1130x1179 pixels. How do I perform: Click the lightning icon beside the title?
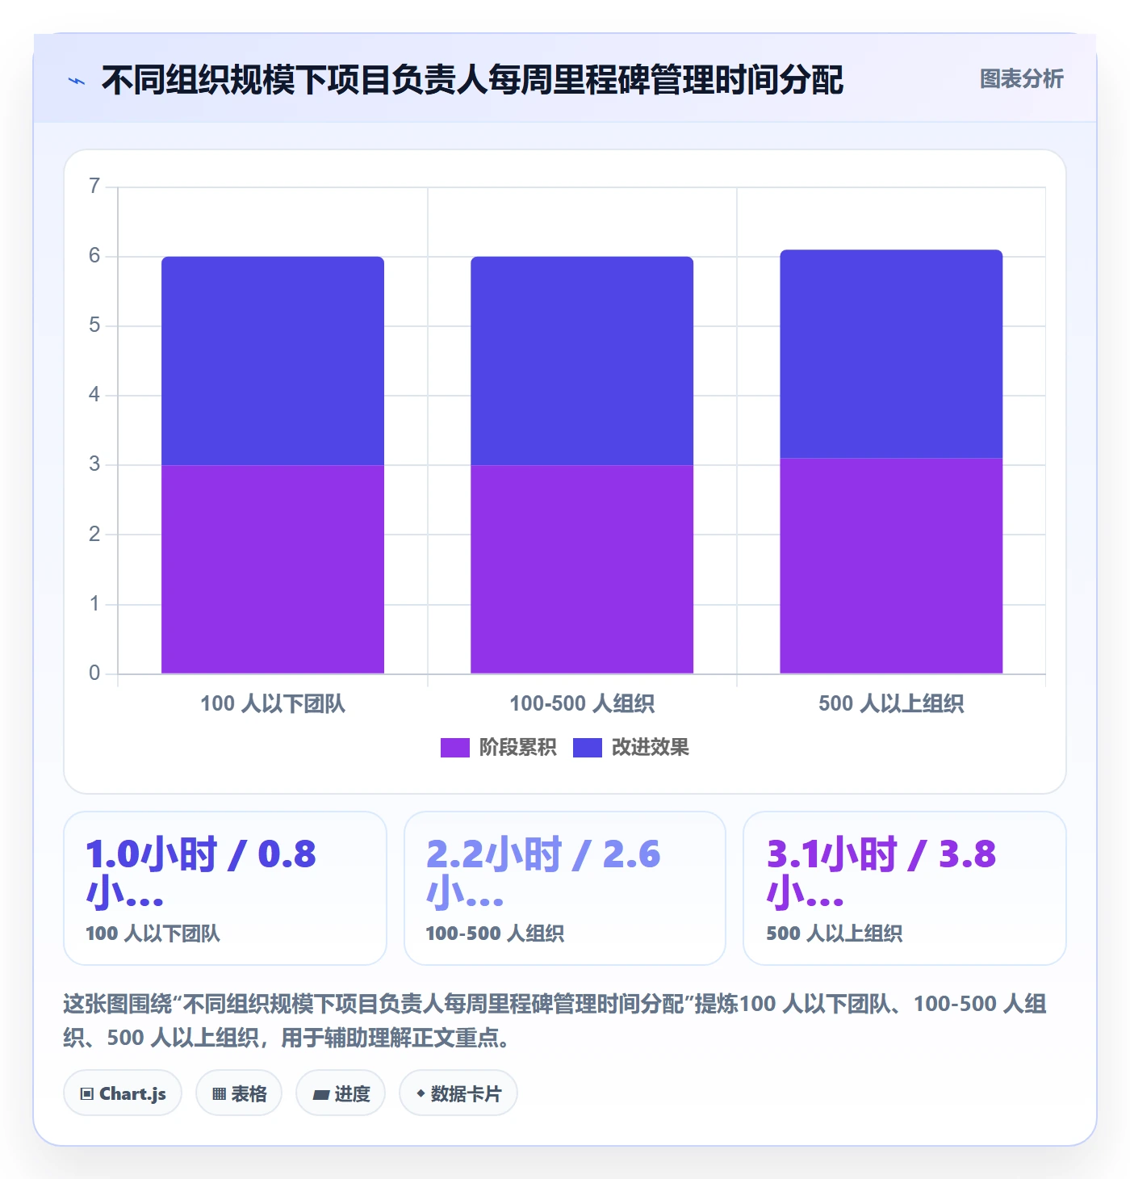pyautogui.click(x=77, y=81)
